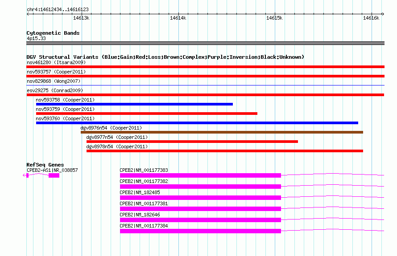The height and width of the screenshot is (256, 397).
Task: Click the nsv593759 (Cooper2011) label
Action: coord(65,109)
